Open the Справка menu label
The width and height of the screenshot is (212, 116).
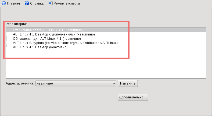pyautogui.click(x=37, y=3)
